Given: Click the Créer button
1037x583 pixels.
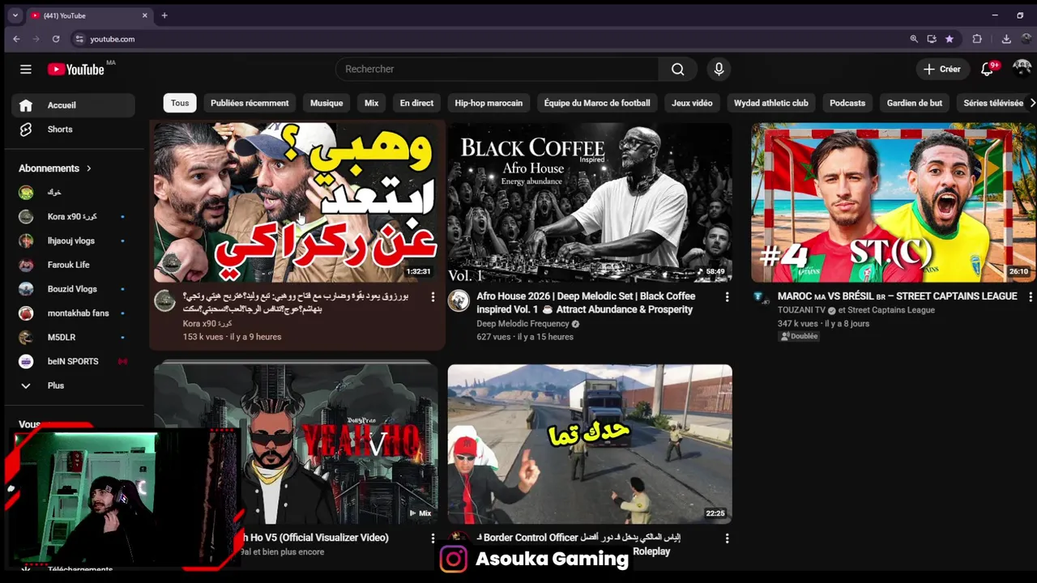Looking at the screenshot, I should 941,70.
